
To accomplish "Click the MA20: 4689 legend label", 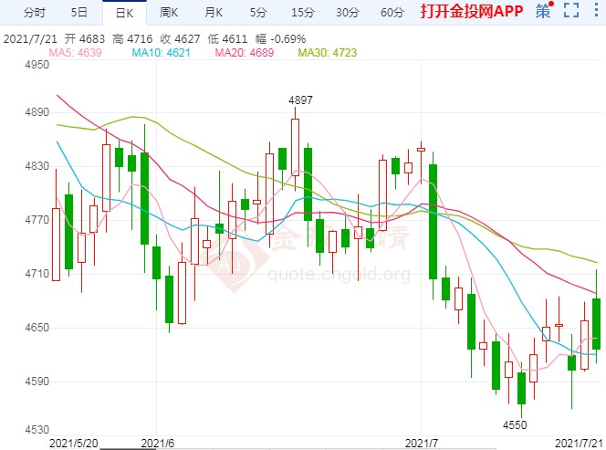I will [245, 53].
